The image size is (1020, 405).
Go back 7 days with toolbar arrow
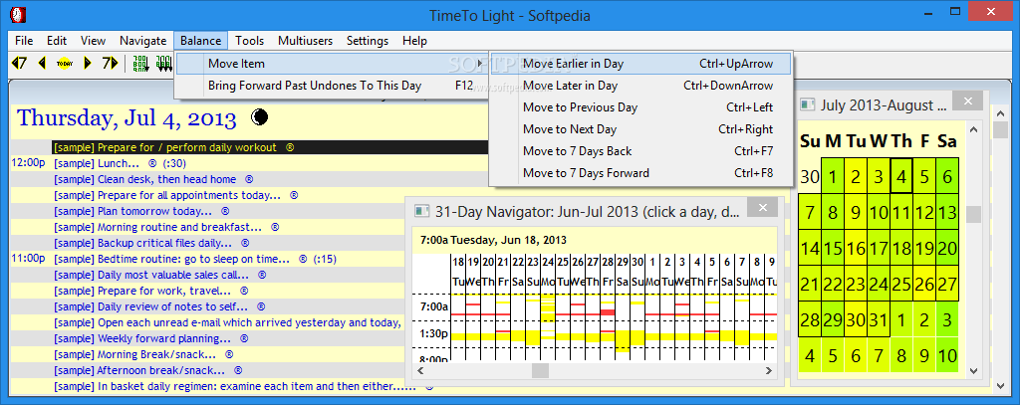click(x=20, y=63)
